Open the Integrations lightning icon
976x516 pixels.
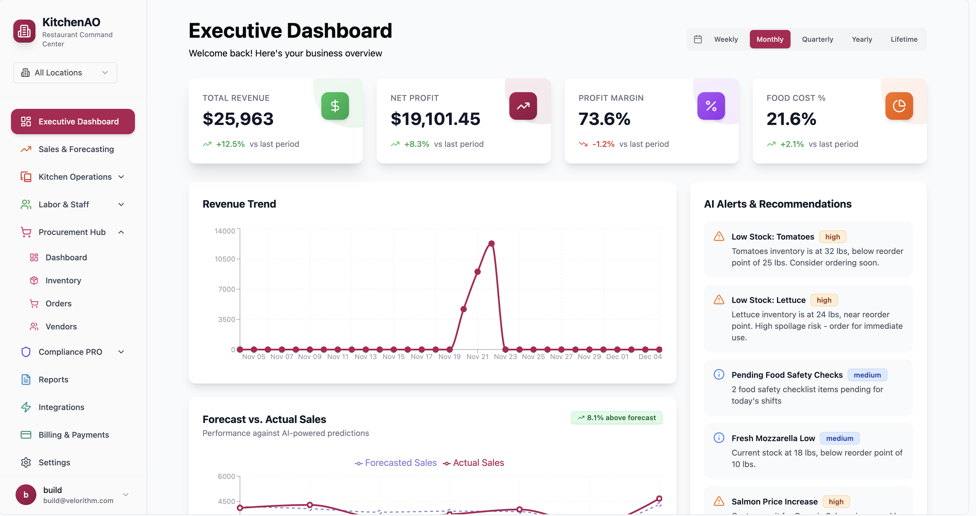(x=25, y=407)
